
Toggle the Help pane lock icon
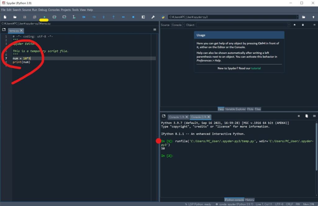303,25
